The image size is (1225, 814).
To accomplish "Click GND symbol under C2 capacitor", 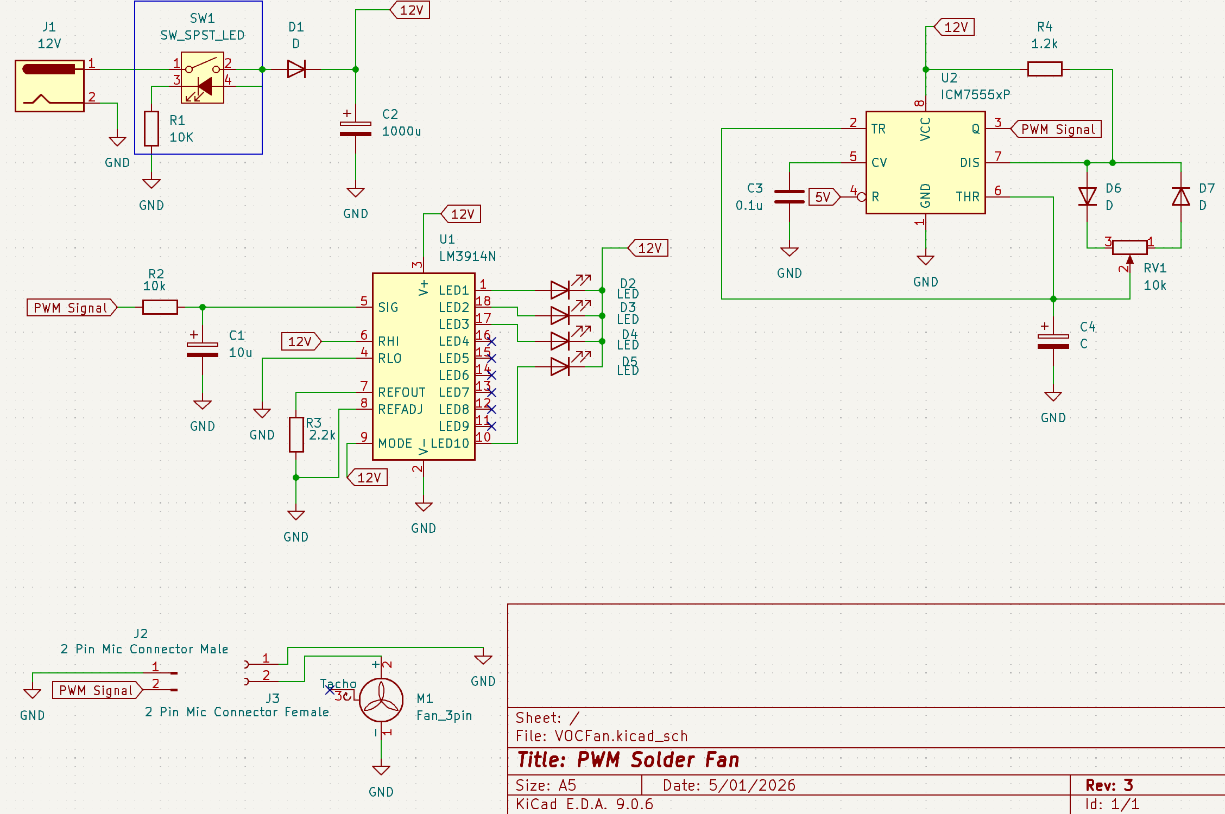I will (356, 193).
